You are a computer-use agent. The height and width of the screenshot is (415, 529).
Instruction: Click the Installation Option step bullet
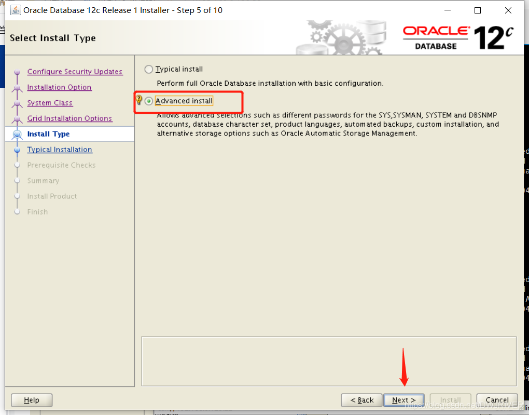[x=17, y=88]
